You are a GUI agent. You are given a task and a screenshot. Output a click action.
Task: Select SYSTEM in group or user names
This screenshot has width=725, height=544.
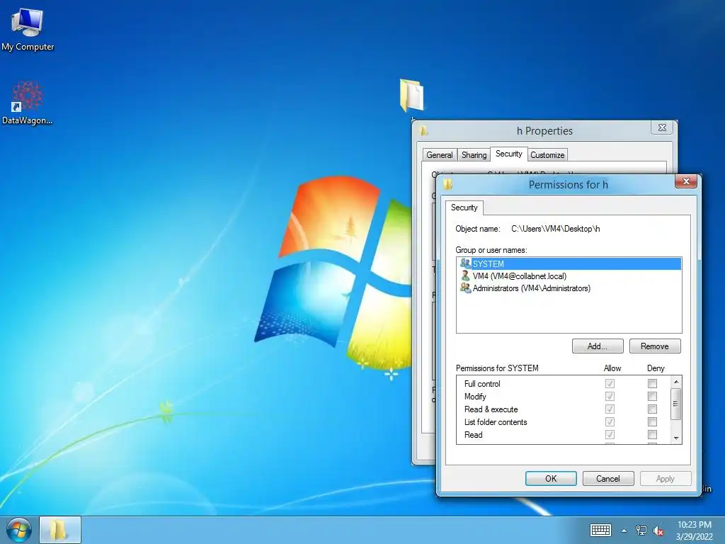[x=569, y=263]
